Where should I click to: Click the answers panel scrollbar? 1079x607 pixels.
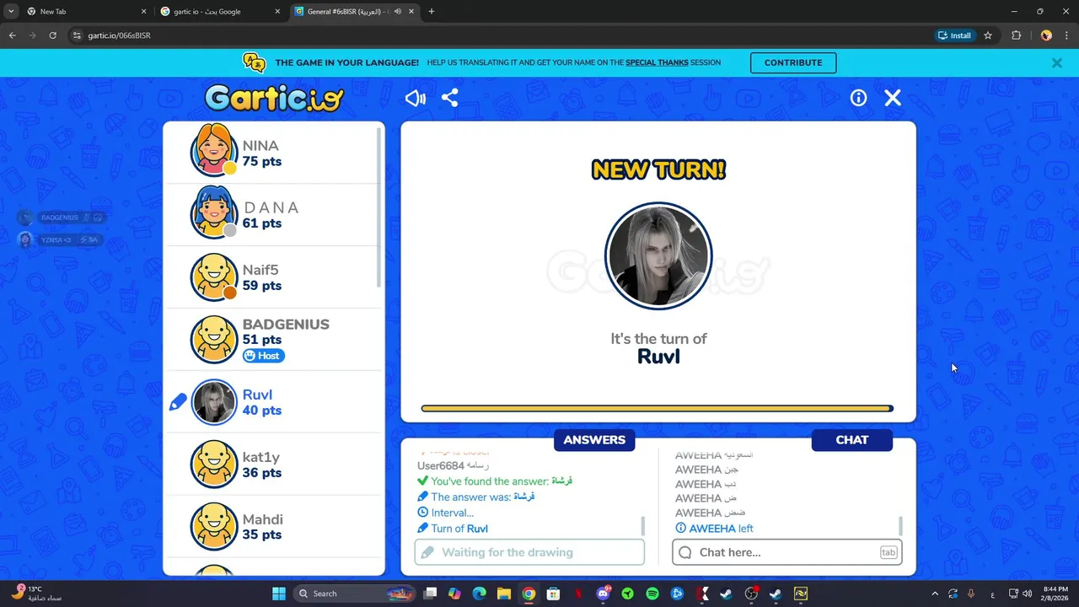click(643, 526)
